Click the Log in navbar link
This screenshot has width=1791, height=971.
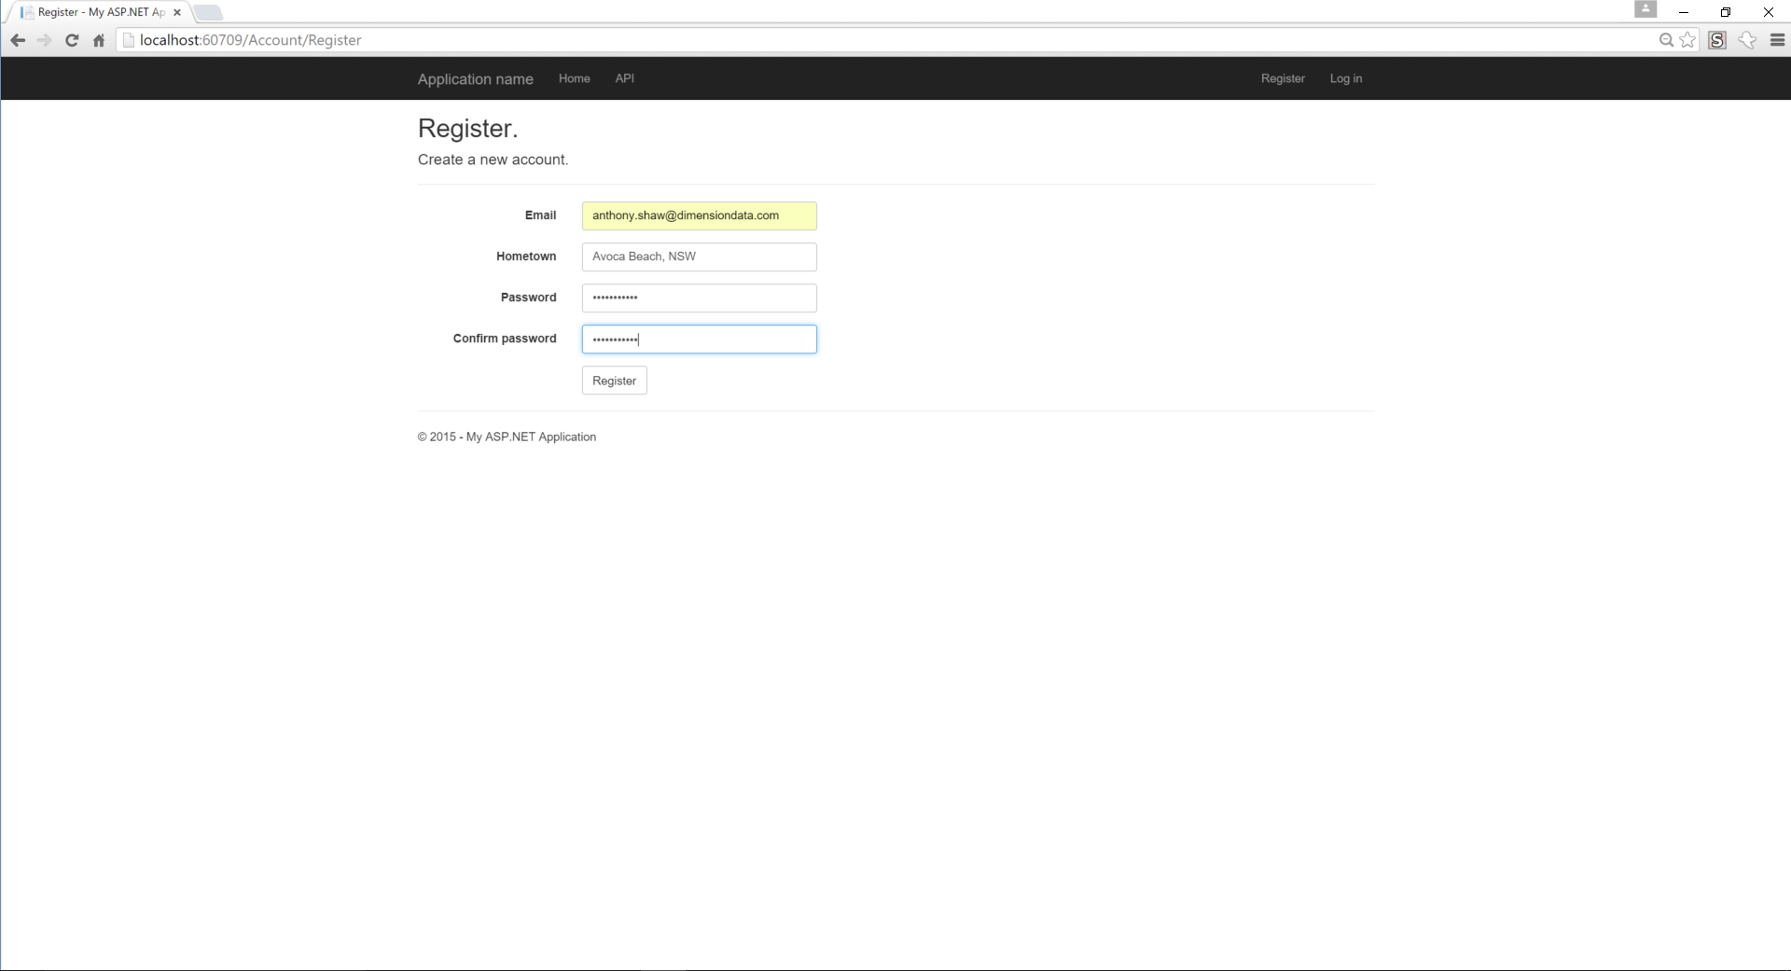(x=1345, y=78)
